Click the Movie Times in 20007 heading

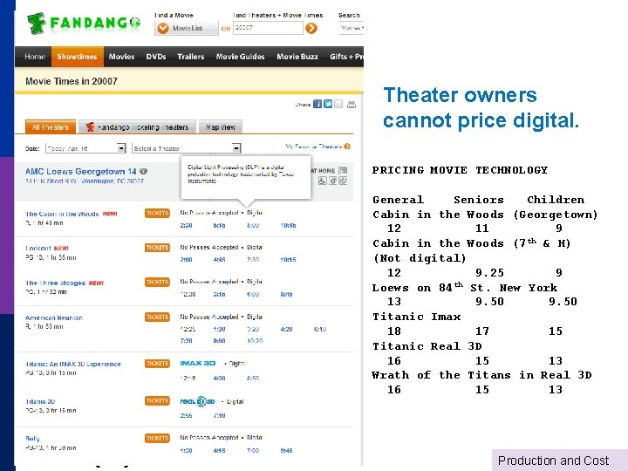click(72, 81)
